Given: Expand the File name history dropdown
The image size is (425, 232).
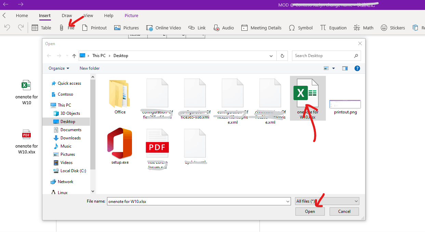Looking at the screenshot, I should 288,202.
